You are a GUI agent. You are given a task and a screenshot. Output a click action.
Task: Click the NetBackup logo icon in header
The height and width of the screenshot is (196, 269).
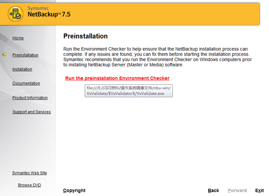[16, 14]
